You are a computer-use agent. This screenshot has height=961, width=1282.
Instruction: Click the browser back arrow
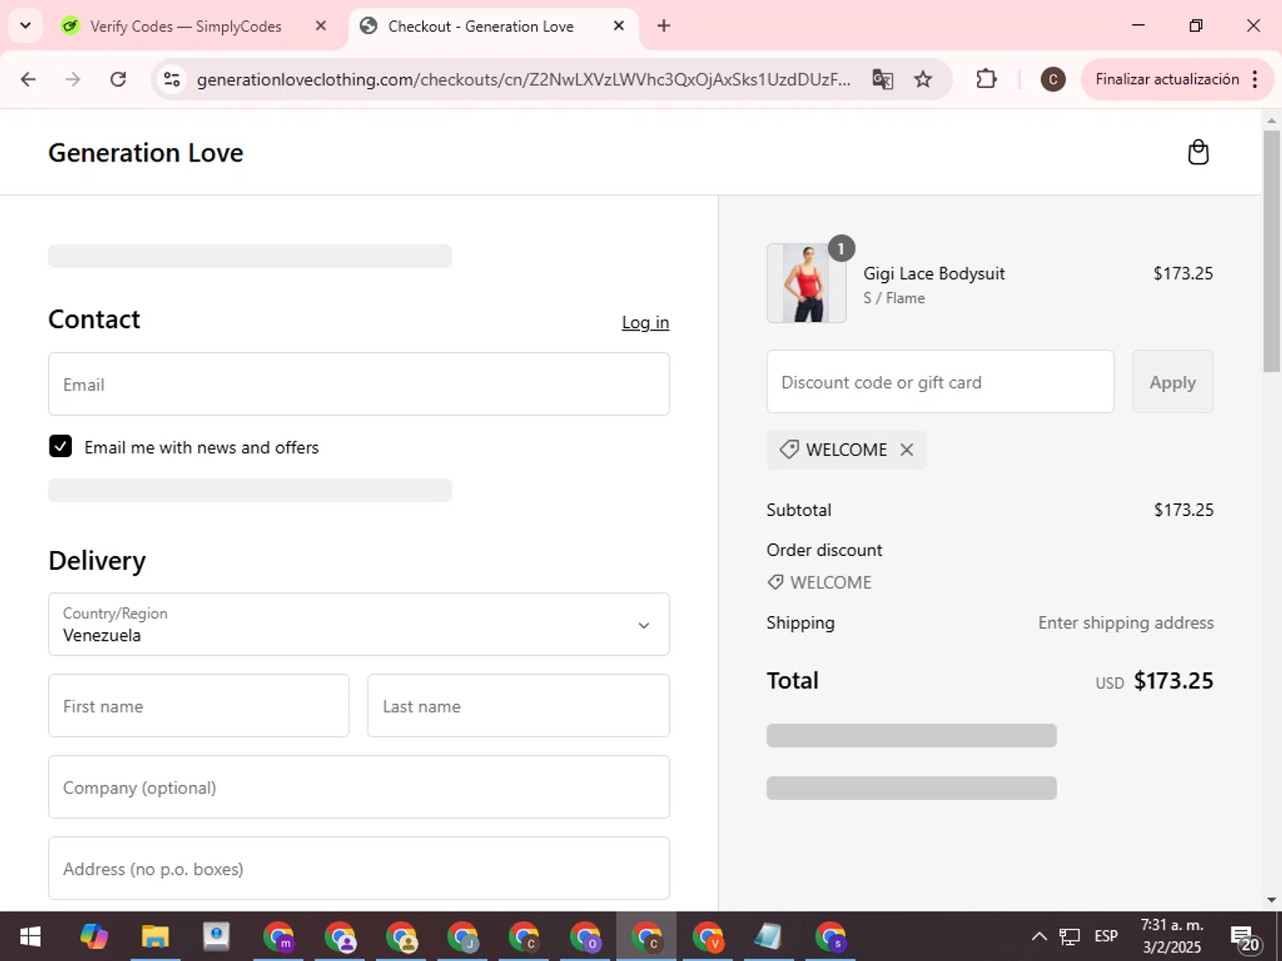point(28,79)
